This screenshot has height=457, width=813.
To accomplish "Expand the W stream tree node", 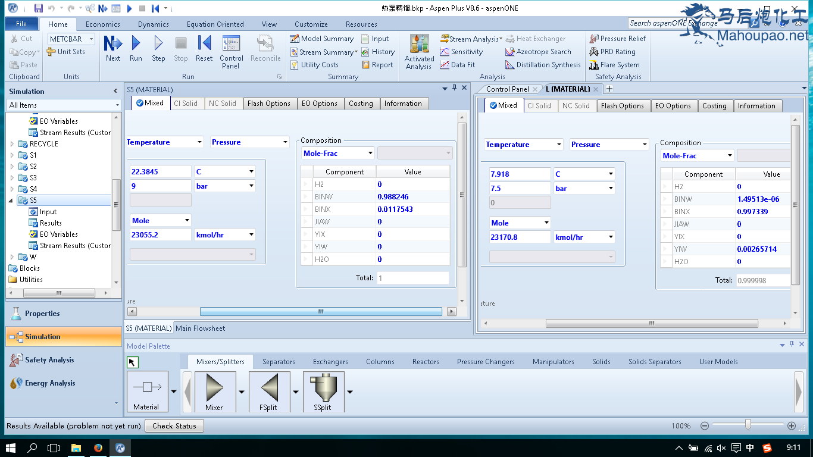I will [12, 257].
